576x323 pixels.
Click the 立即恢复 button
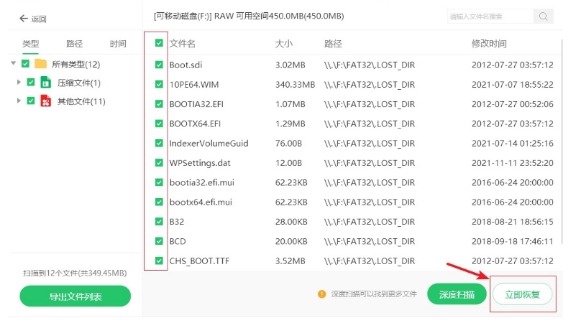[x=522, y=294]
